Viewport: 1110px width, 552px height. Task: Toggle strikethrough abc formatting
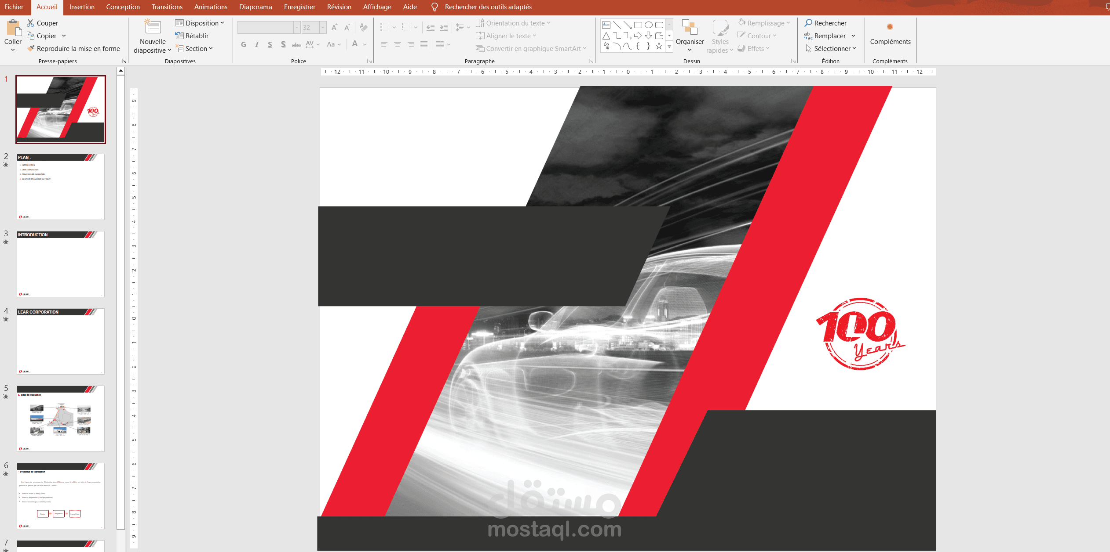tap(296, 44)
